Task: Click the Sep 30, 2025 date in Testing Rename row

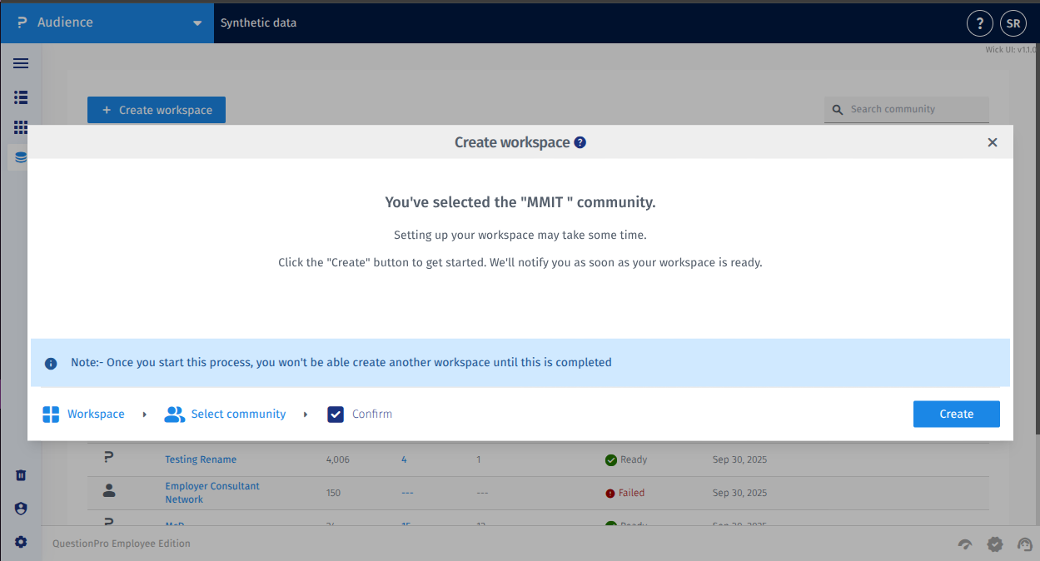Action: (x=739, y=459)
